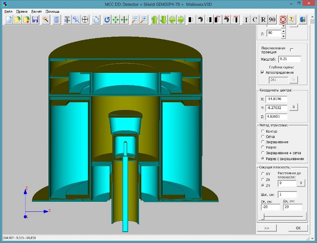Screen dimensions: 317x243
Task: Increase the Z angle with the up stepper
Action: pyautogui.click(x=283, y=31)
